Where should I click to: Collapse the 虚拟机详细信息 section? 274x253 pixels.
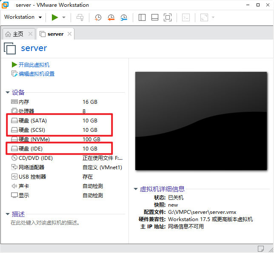click(136, 189)
